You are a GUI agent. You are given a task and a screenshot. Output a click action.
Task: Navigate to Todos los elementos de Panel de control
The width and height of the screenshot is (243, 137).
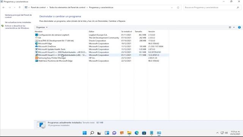67,8
